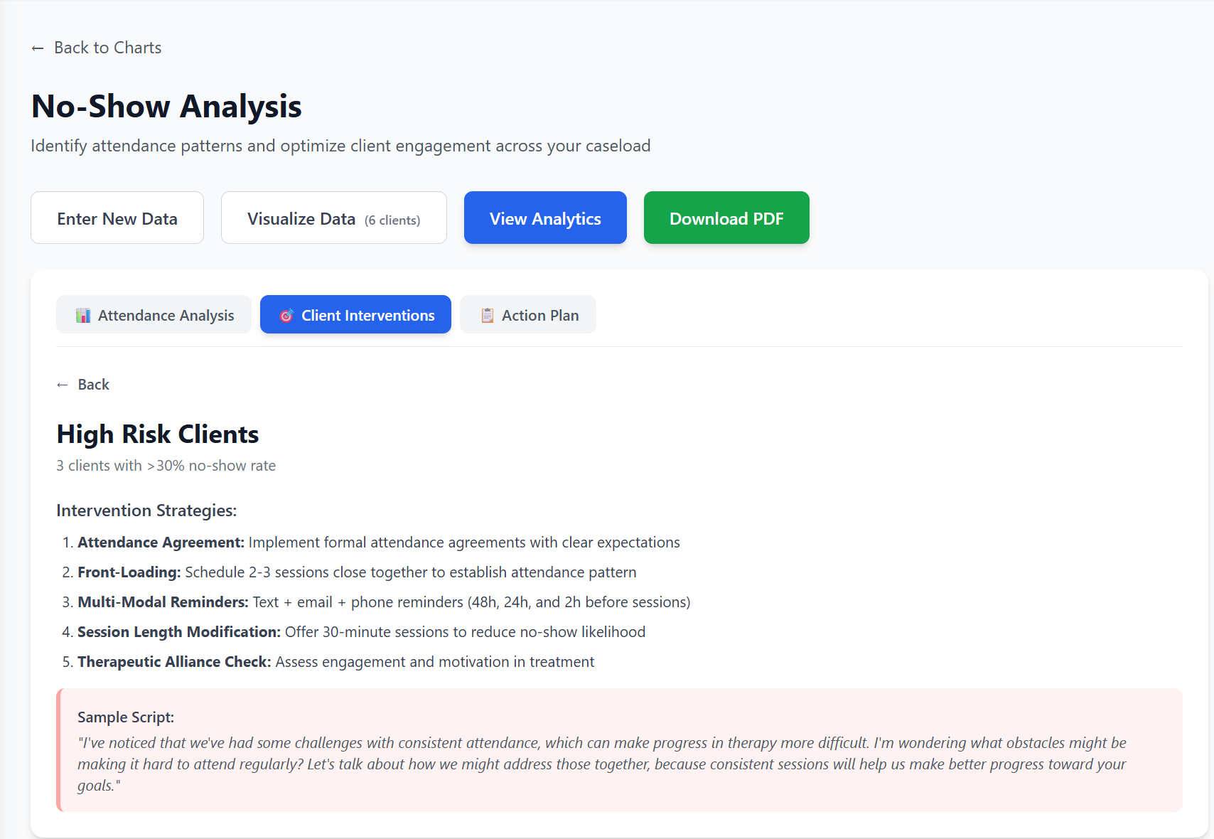This screenshot has width=1214, height=839.
Task: Click the clipboard icon on Action Plan
Action: [487, 316]
